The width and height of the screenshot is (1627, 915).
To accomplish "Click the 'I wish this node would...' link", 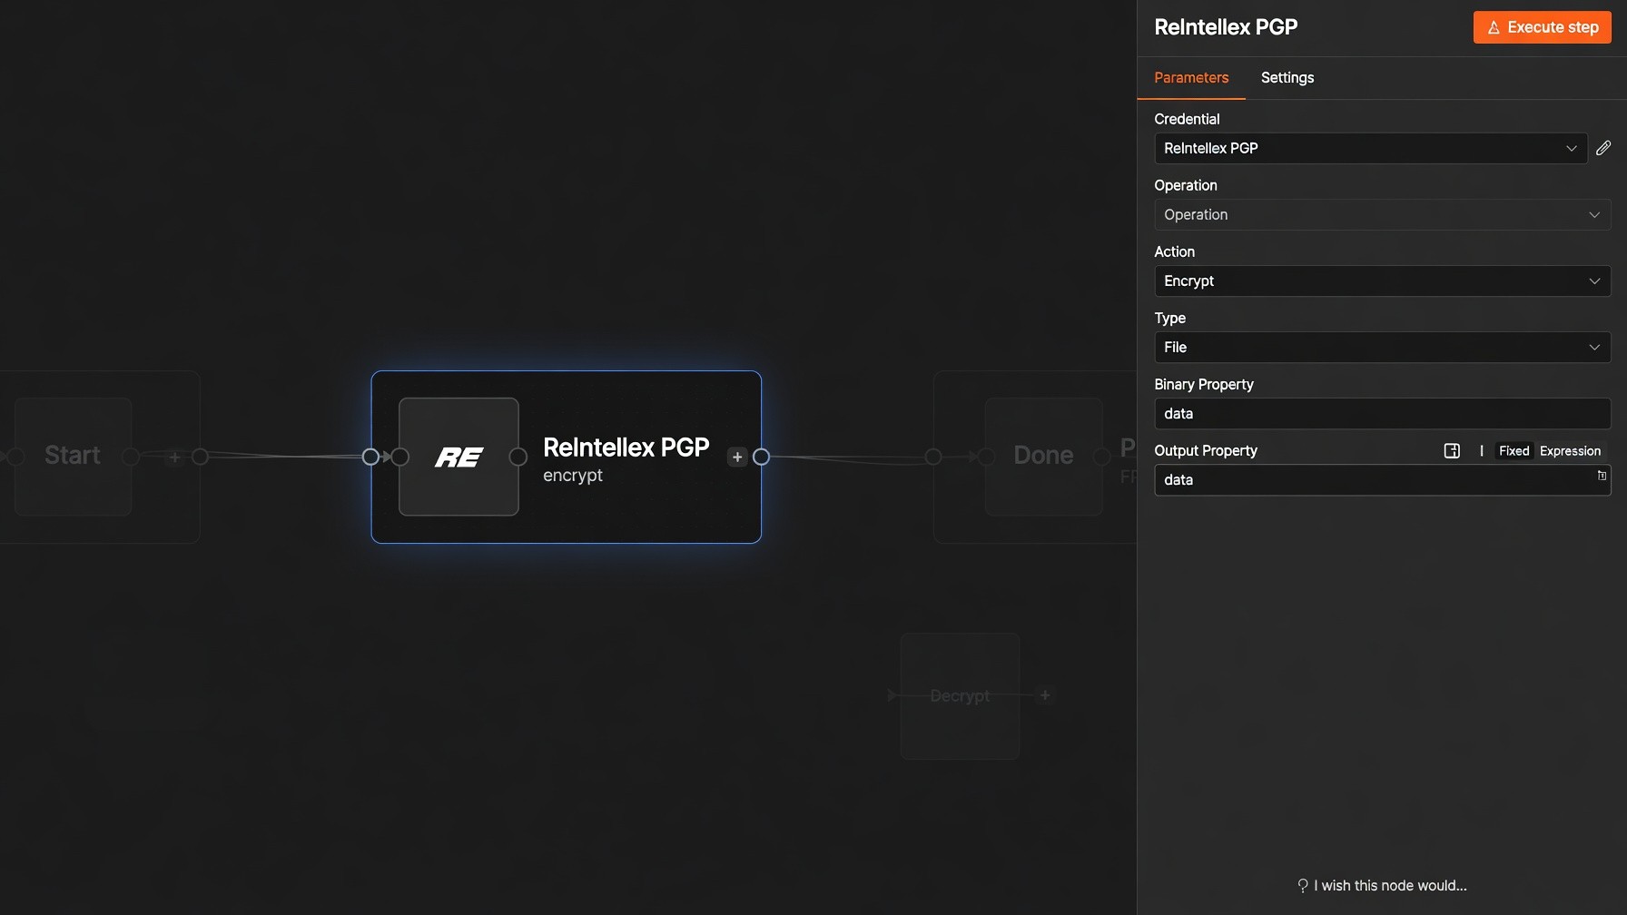I will (1389, 886).
